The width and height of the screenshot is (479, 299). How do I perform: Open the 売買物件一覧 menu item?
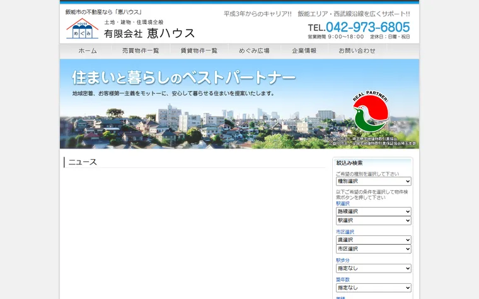tap(141, 51)
